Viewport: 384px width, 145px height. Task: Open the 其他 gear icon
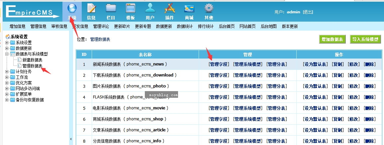point(209,8)
